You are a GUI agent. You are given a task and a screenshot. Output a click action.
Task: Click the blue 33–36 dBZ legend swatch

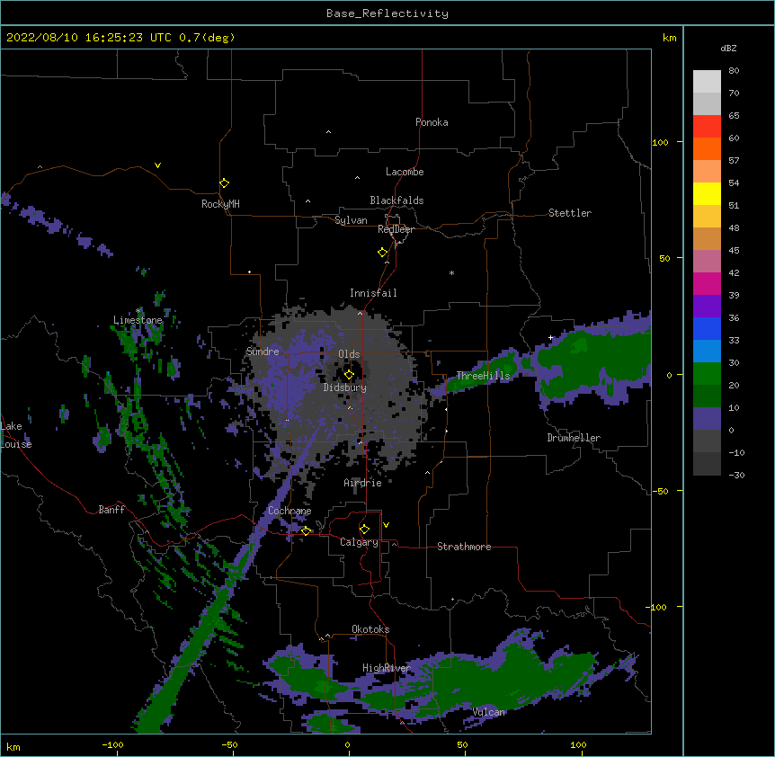point(707,328)
